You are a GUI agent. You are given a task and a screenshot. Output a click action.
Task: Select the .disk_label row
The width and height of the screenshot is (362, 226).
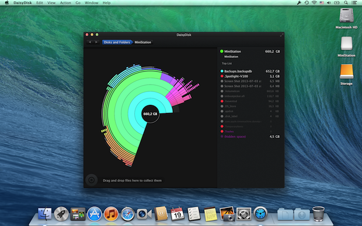pyautogui.click(x=250, y=116)
